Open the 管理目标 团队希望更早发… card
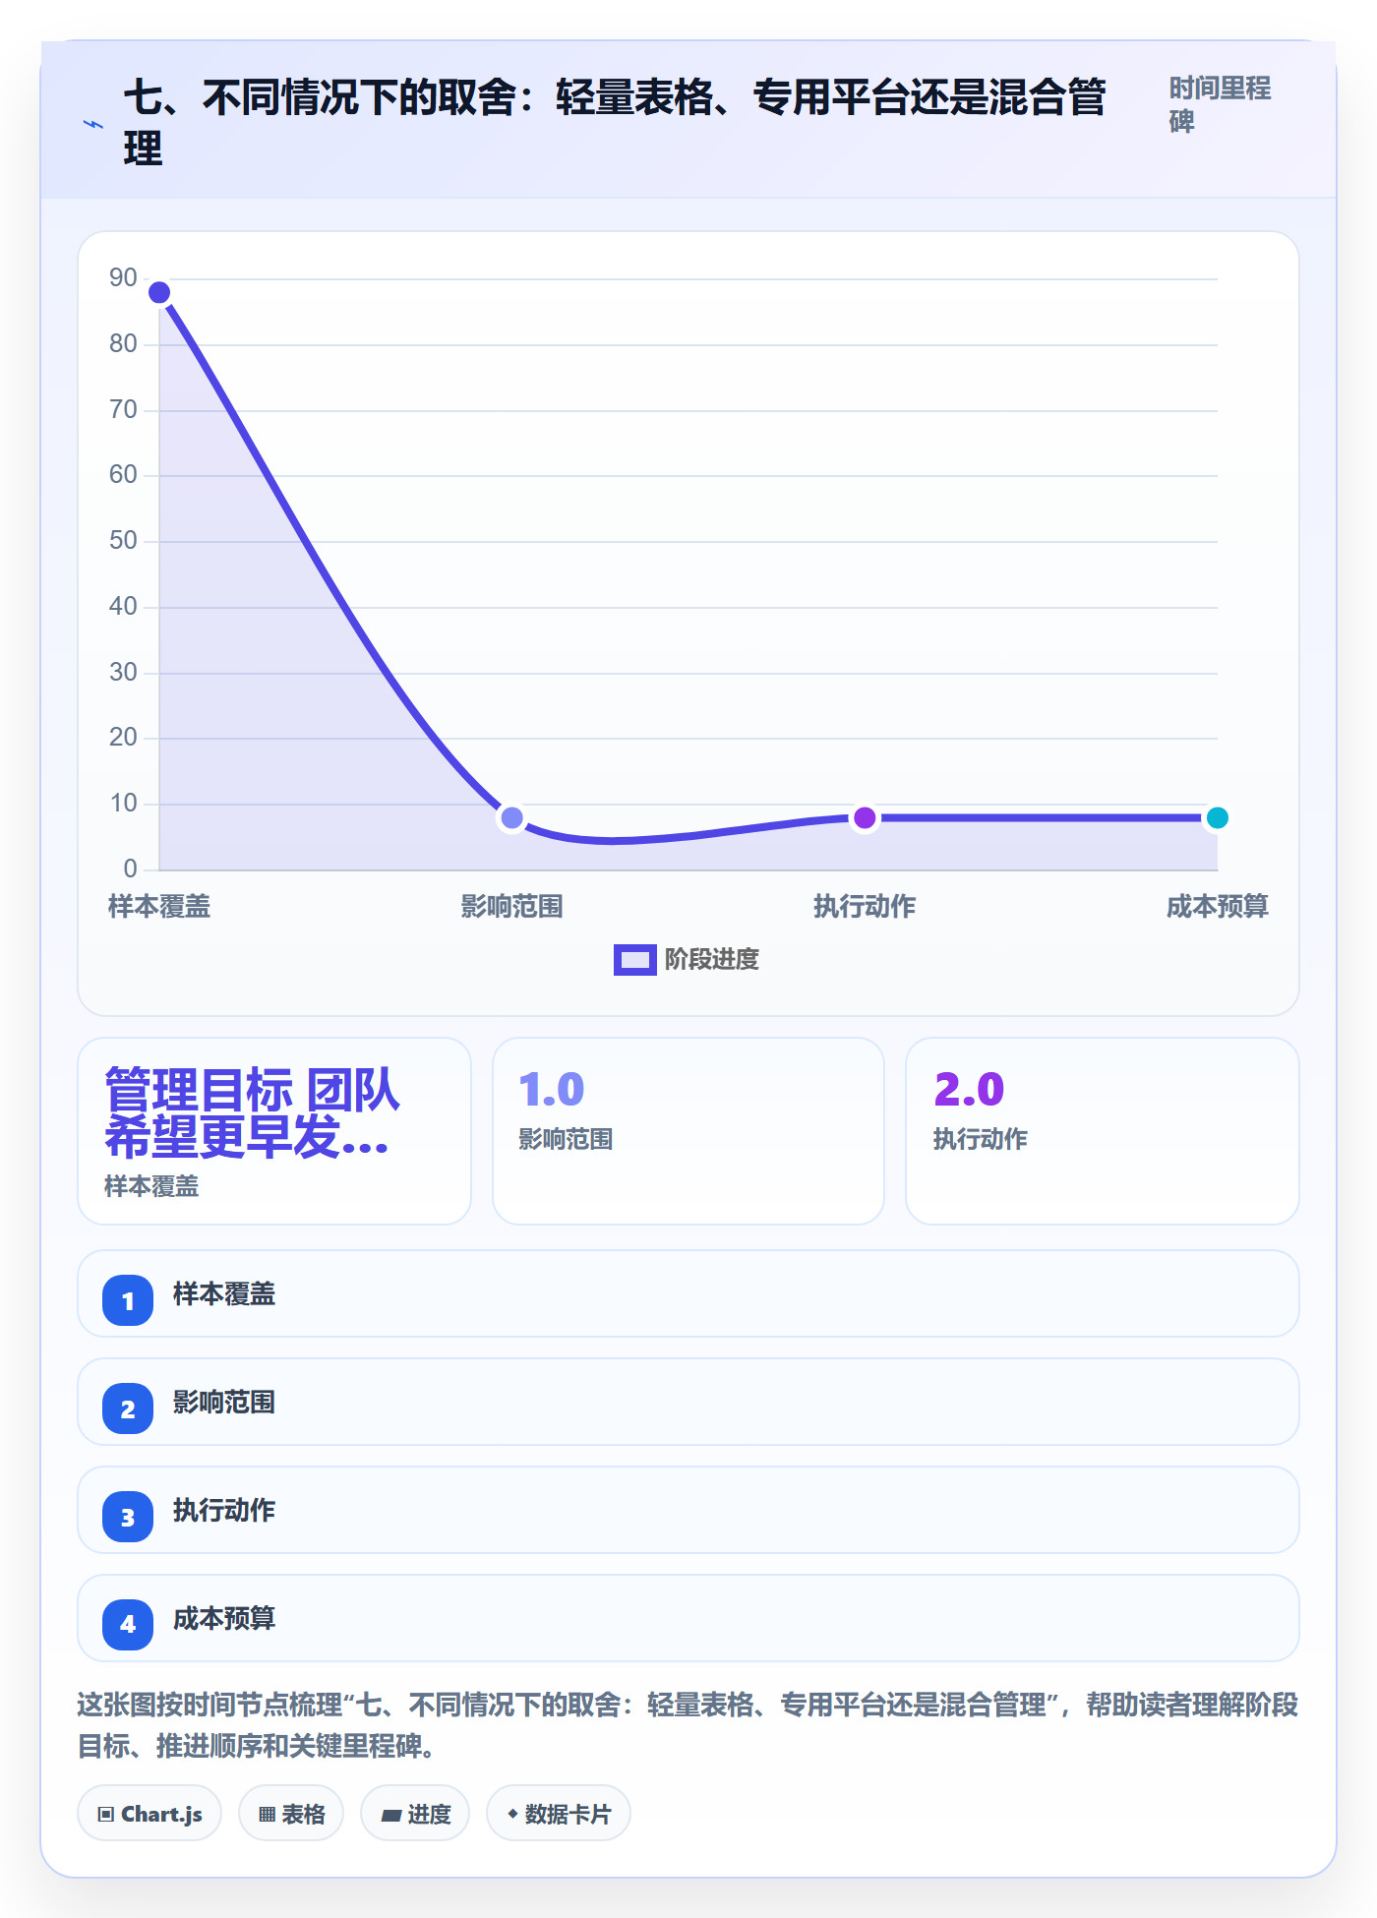This screenshot has height=1918, width=1377. click(x=274, y=1130)
